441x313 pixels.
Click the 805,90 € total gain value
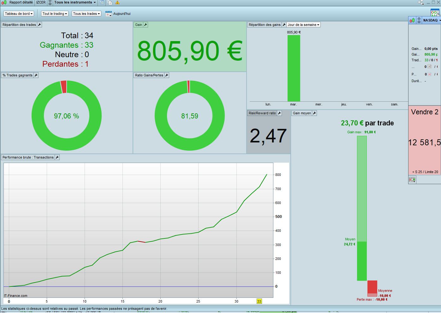click(190, 51)
